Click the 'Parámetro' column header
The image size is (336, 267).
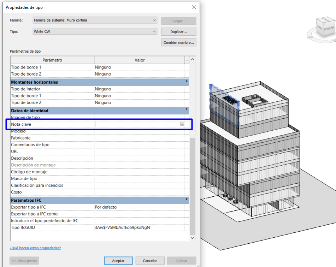[x=52, y=60]
